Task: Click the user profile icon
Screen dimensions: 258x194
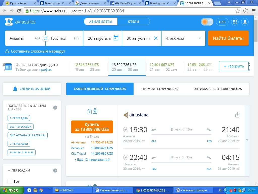Action: click(x=245, y=22)
